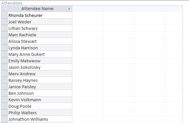Select the Rhonda Scheurer name cell
The width and height of the screenshot is (189, 123).
40,15
